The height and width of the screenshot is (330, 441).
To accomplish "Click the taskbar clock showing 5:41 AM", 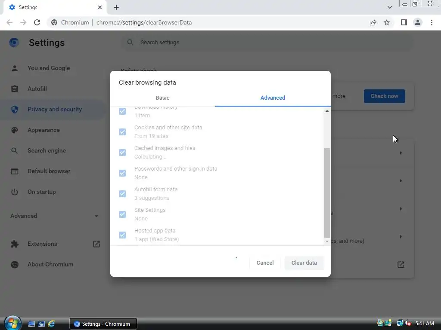I will [x=425, y=324].
